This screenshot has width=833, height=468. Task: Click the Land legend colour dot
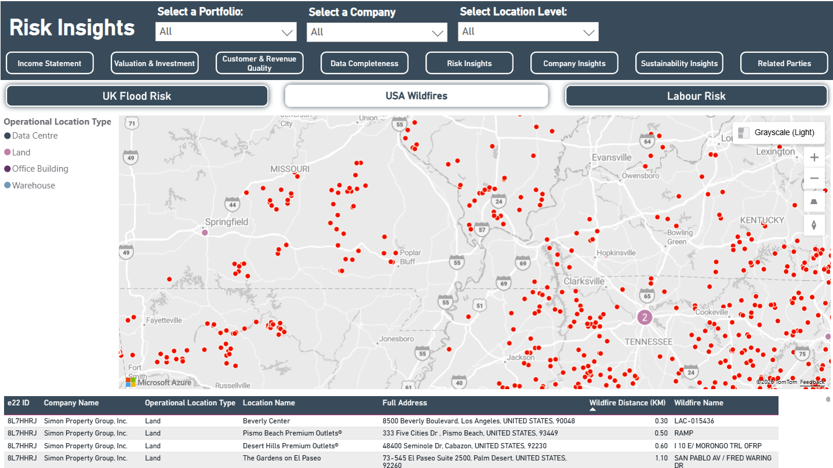point(8,153)
